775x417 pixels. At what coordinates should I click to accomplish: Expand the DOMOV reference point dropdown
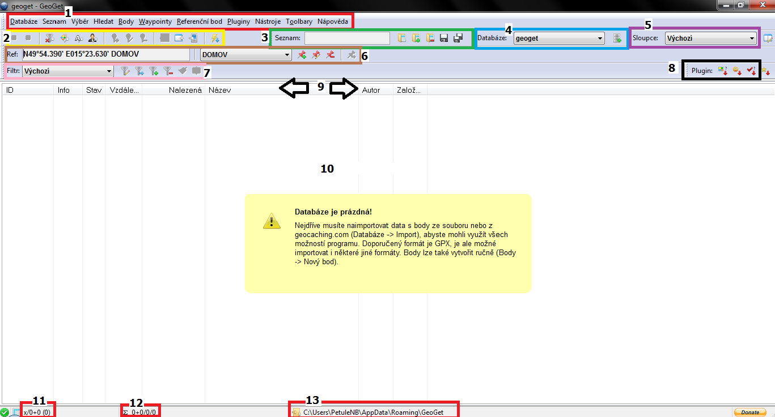point(246,55)
